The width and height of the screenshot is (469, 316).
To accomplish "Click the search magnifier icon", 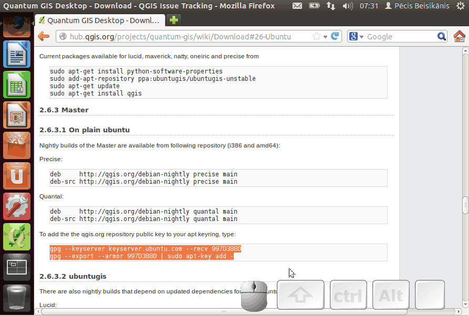I will [x=442, y=36].
